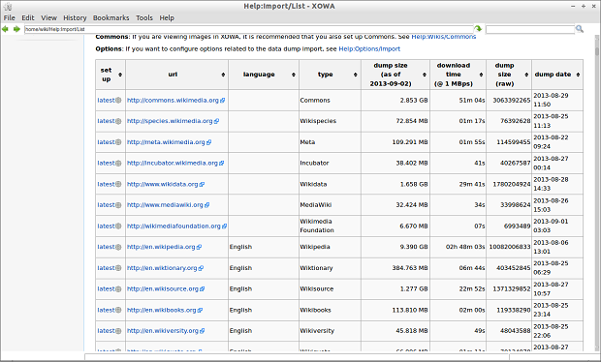
Task: Open the History menu
Action: pyautogui.click(x=75, y=18)
